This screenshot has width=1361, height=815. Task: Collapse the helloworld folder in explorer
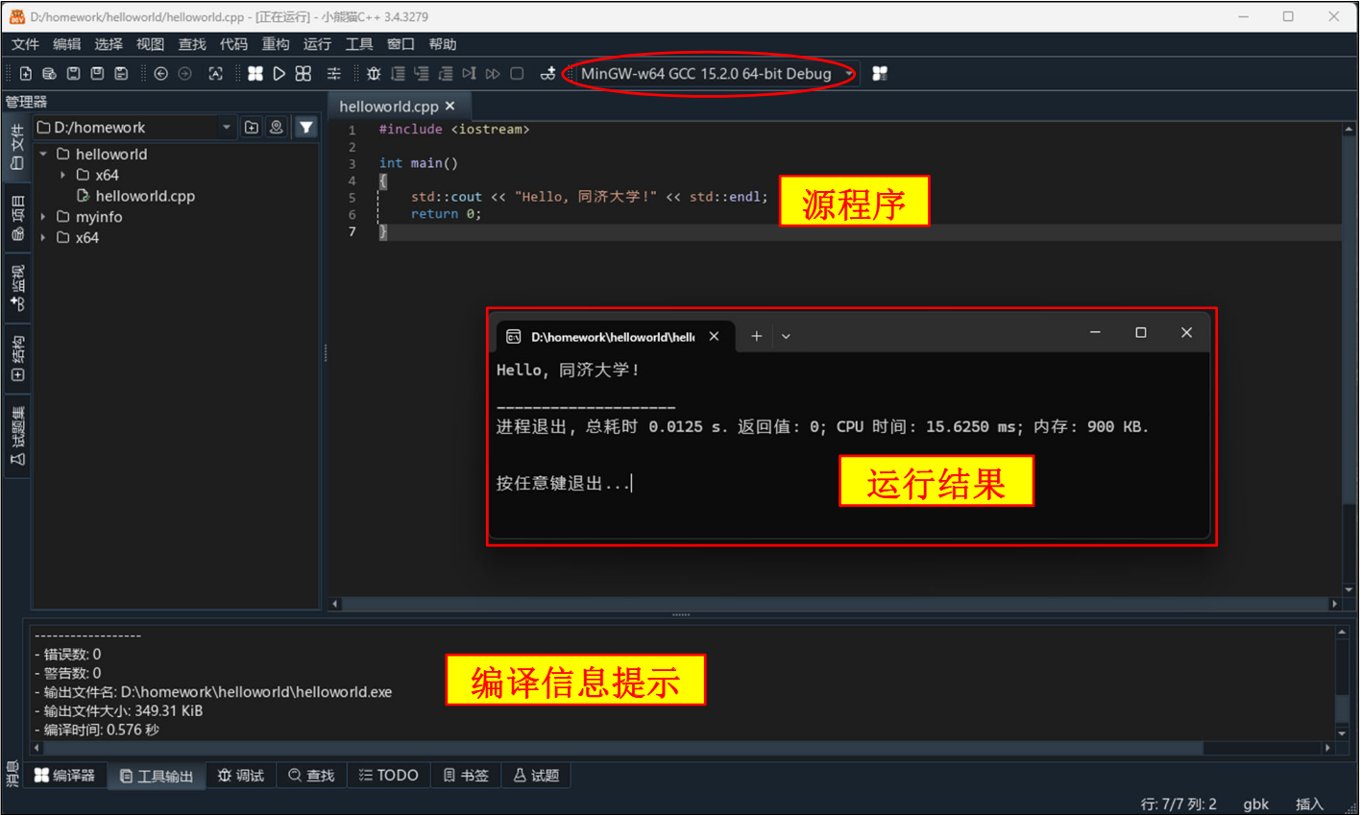tap(42, 154)
